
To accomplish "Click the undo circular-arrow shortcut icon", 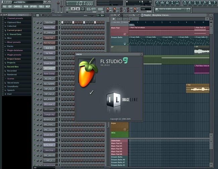I will coord(185,3).
